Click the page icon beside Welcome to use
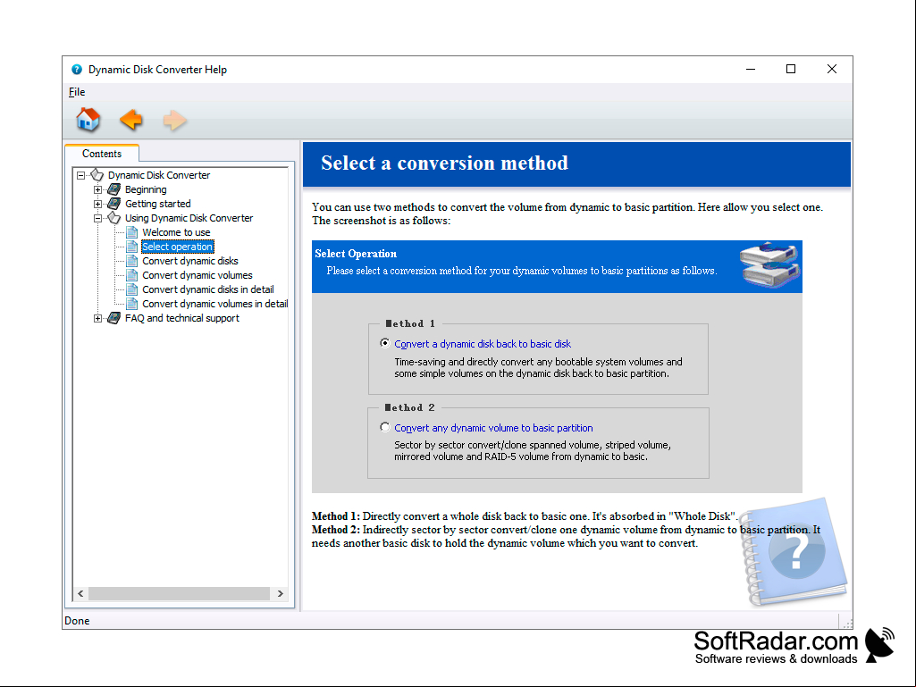The width and height of the screenshot is (916, 687). pyautogui.click(x=132, y=232)
